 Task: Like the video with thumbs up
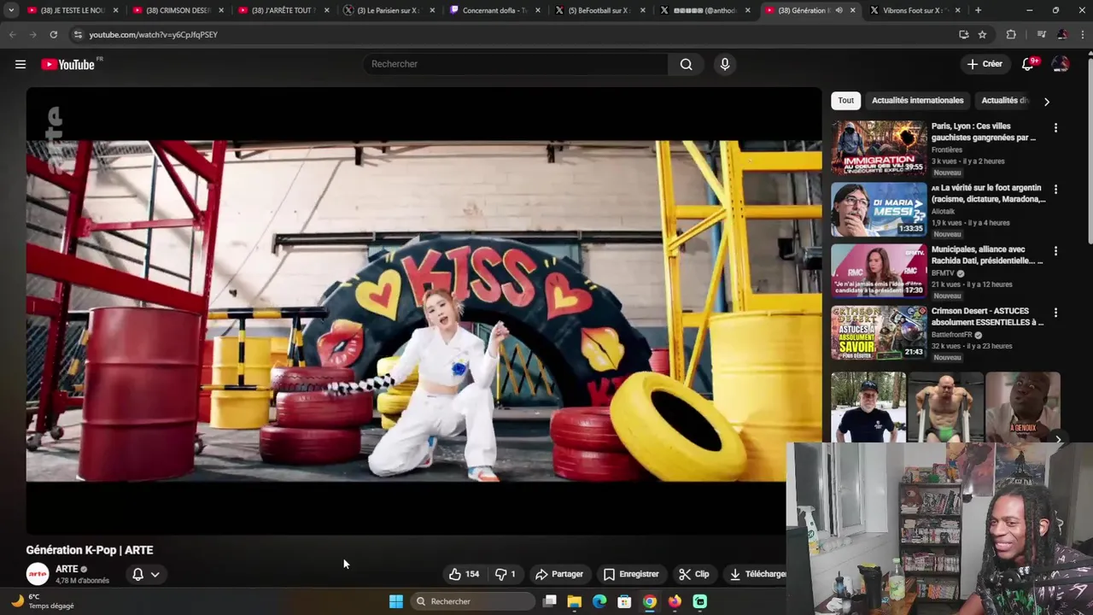464,574
